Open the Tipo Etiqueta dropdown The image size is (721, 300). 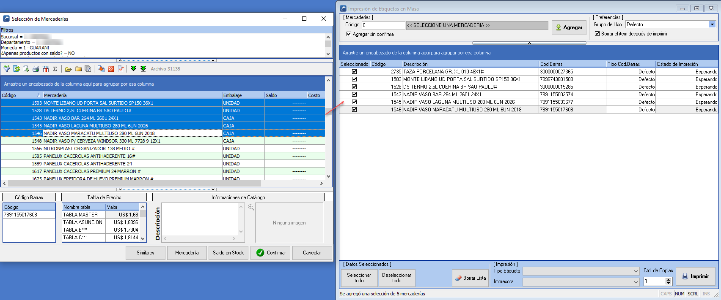(636, 271)
